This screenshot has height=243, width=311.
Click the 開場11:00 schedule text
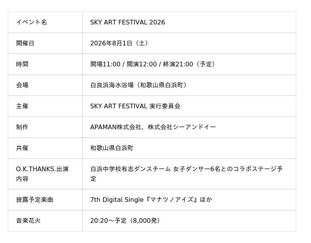pyautogui.click(x=105, y=64)
